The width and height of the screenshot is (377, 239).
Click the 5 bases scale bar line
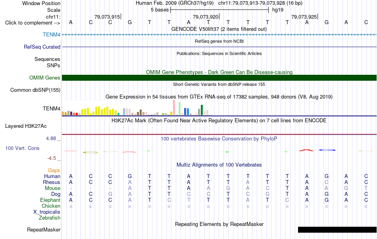(x=219, y=10)
